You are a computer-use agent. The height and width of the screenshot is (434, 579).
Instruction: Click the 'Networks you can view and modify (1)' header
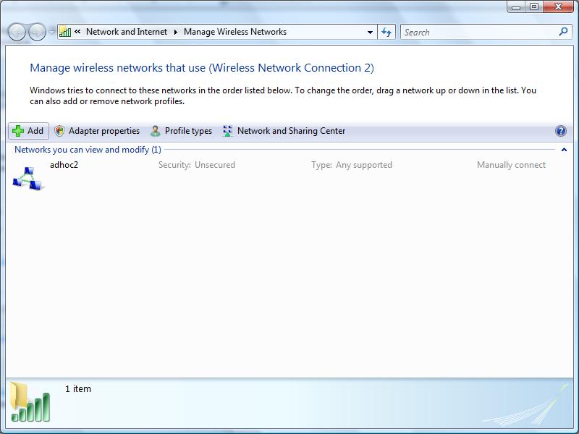pyautogui.click(x=88, y=150)
